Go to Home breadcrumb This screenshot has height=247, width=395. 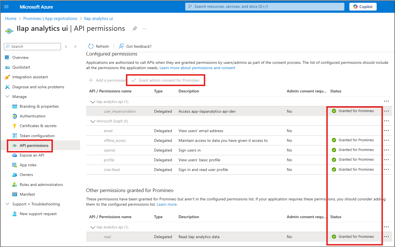(11, 19)
